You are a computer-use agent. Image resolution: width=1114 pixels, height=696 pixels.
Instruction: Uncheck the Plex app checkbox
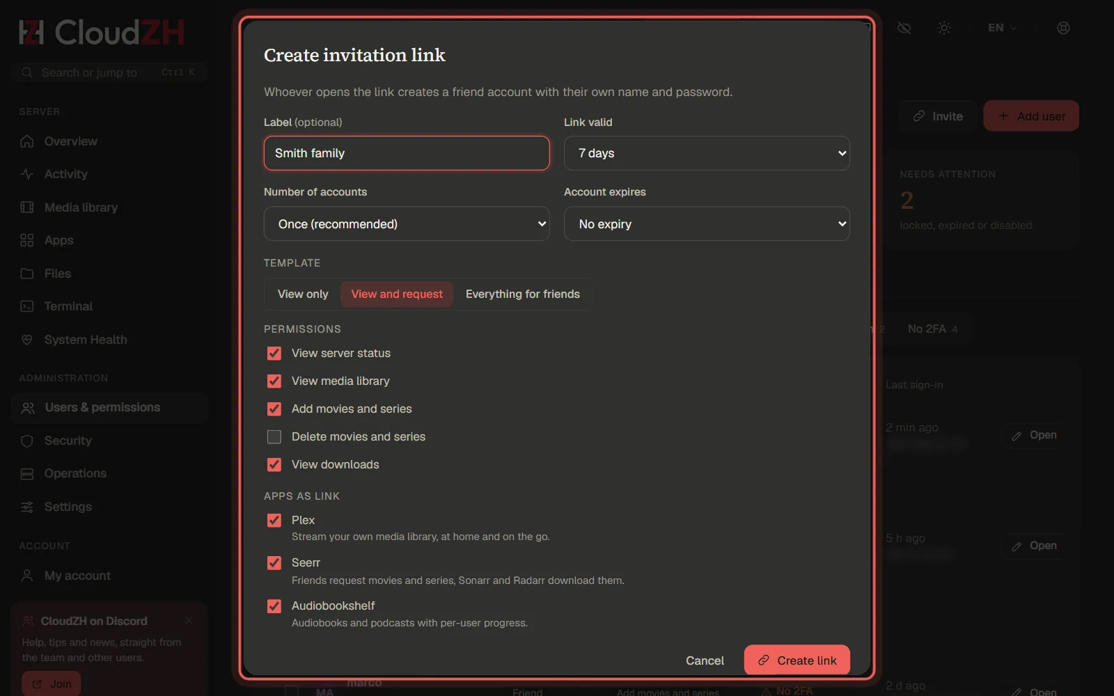point(274,521)
